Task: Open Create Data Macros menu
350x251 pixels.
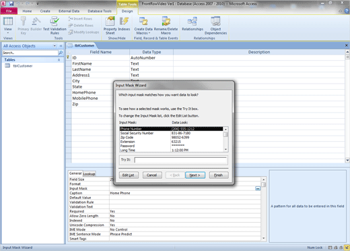Action: point(143,25)
